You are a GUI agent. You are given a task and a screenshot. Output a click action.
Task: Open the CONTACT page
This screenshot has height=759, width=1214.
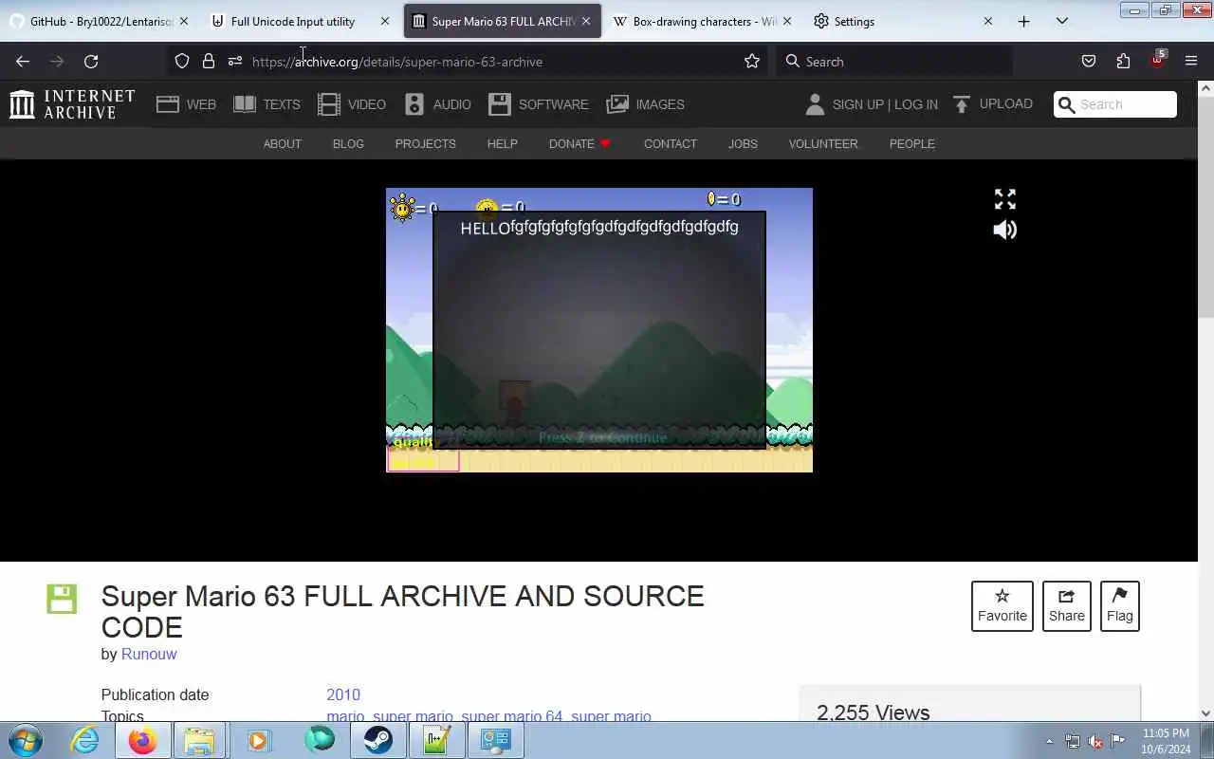pos(671,143)
